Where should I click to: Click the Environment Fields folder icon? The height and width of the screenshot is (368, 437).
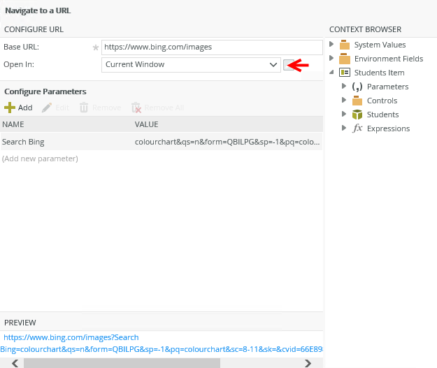(x=344, y=59)
